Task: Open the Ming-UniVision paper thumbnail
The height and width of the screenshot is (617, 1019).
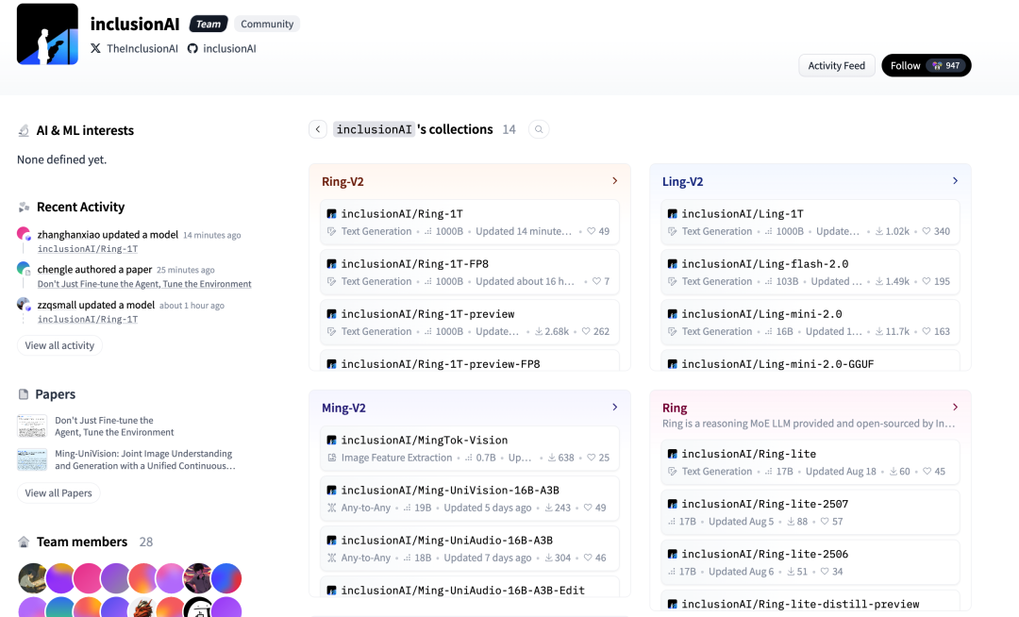Action: 32,459
